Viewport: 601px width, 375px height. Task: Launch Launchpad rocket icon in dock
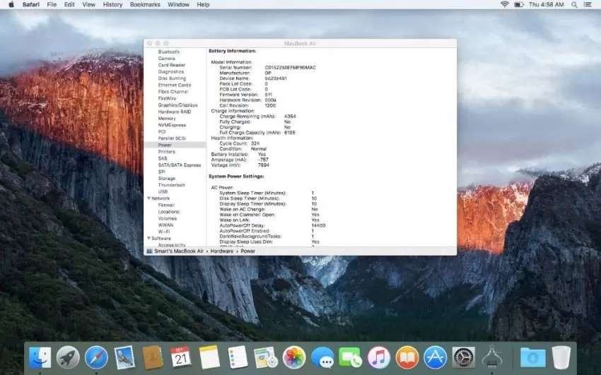(x=68, y=357)
